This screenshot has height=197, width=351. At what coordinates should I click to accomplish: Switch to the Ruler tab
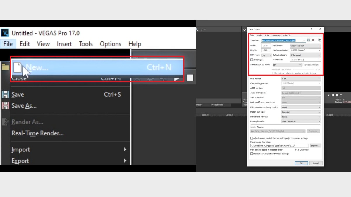pos(267,36)
